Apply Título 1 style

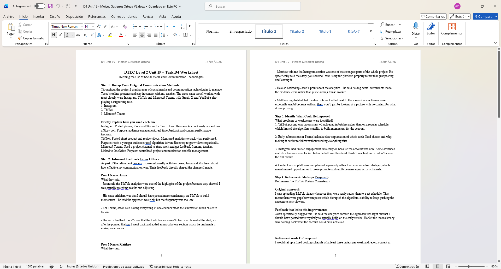(269, 31)
